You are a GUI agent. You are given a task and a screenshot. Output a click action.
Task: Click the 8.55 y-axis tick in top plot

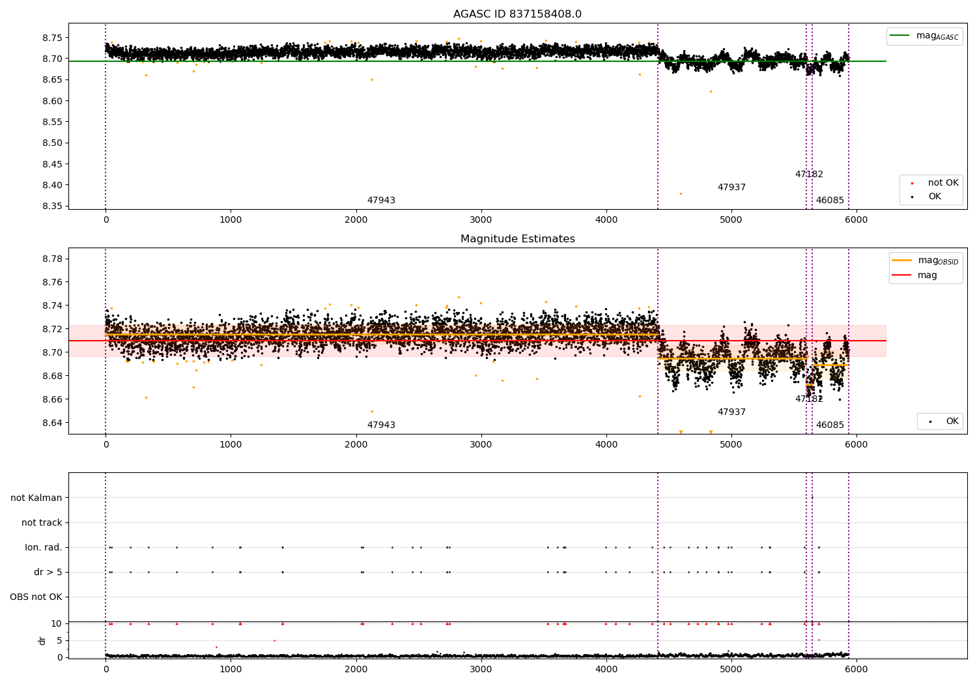(x=52, y=122)
